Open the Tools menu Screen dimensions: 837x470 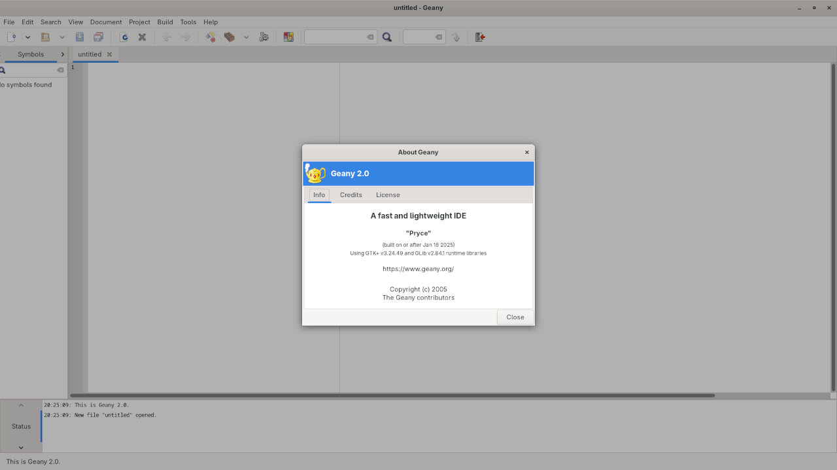[x=188, y=22]
